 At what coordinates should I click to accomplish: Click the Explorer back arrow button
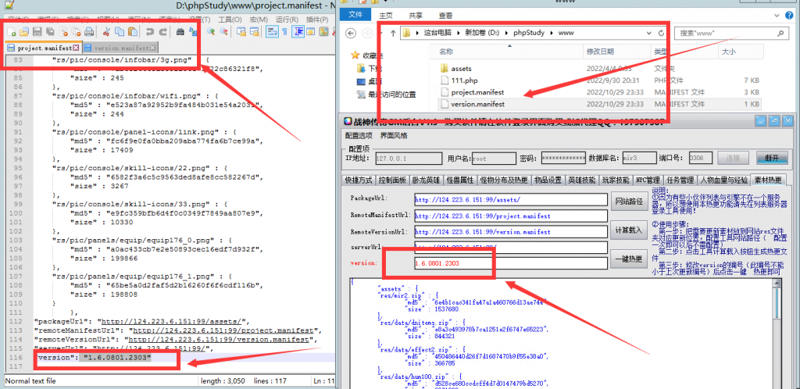click(x=351, y=33)
